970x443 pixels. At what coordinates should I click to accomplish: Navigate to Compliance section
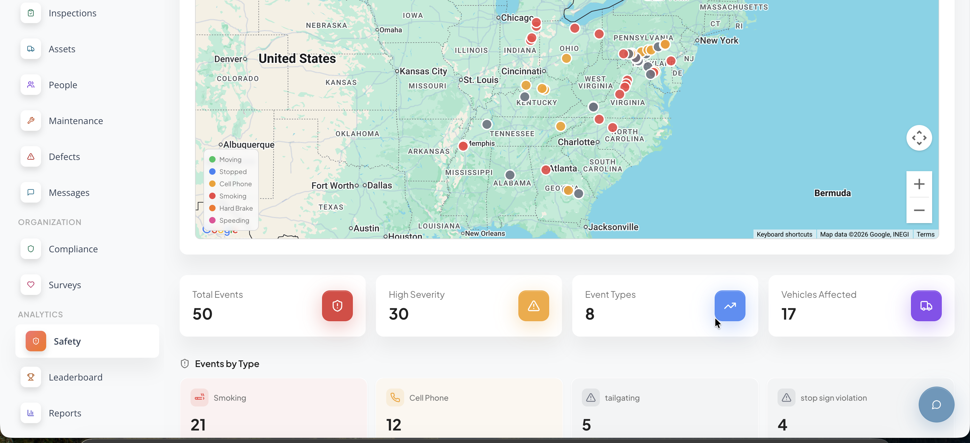(x=73, y=249)
